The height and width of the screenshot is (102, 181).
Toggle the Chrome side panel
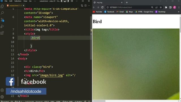click(x=170, y=7)
